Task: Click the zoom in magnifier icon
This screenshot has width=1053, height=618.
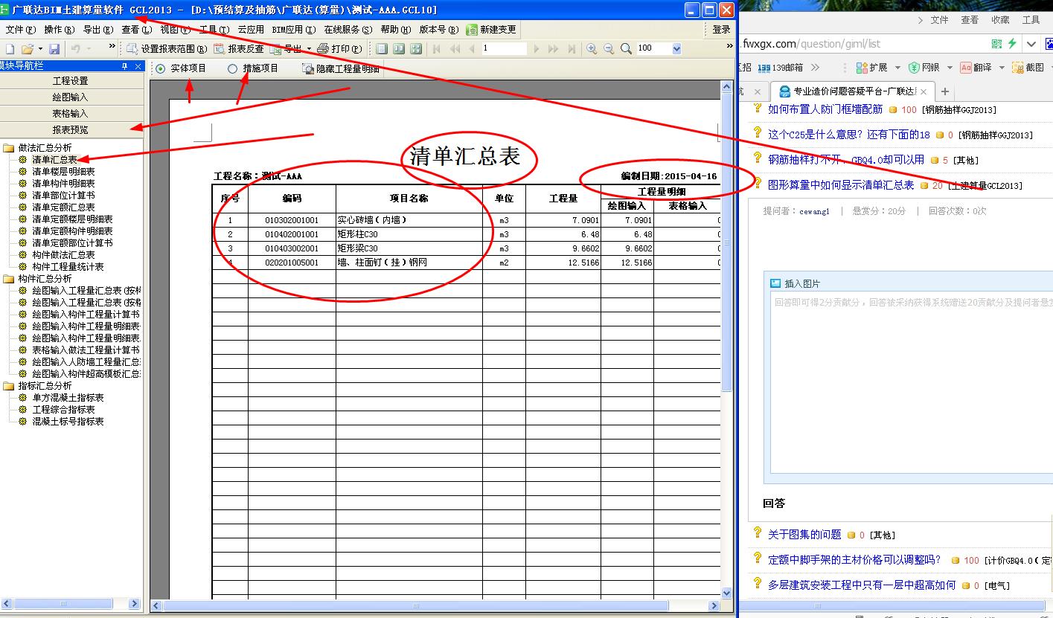Action: click(x=592, y=48)
